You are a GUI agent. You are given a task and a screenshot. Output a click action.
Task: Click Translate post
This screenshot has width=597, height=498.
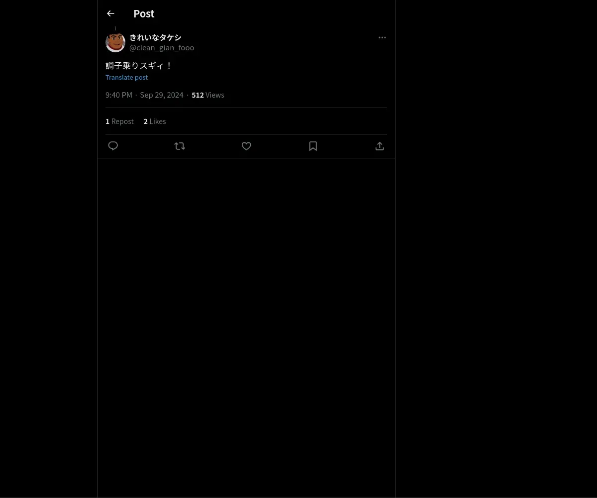coord(126,77)
